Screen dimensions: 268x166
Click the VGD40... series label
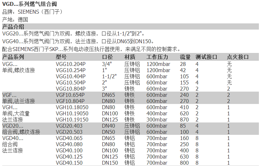(x=13, y=138)
